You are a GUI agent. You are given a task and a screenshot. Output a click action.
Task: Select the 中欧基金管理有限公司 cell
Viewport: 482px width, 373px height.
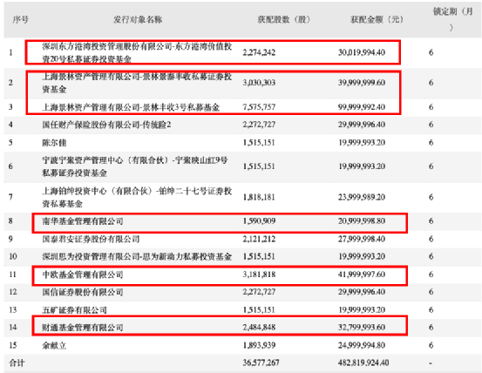[x=83, y=275]
